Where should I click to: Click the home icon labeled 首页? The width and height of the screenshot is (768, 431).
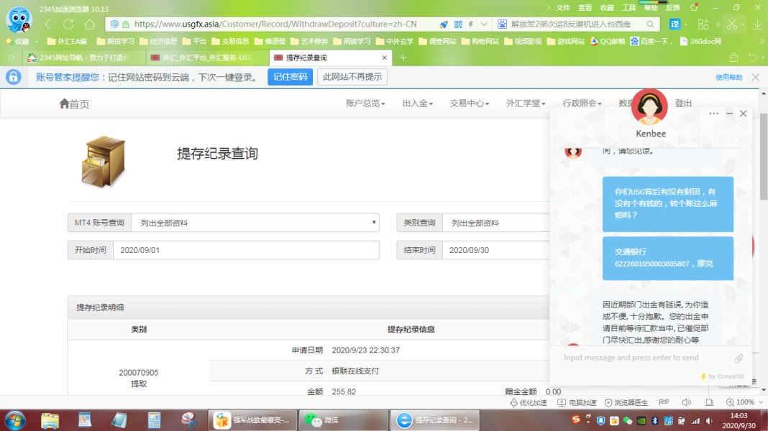(74, 103)
